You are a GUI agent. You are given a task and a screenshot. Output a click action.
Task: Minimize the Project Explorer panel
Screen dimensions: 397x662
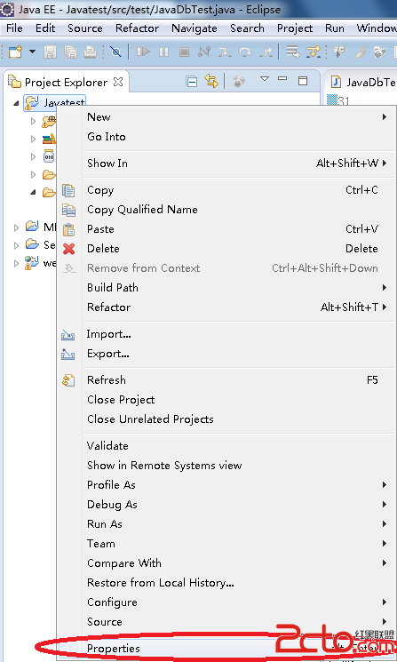[x=282, y=78]
